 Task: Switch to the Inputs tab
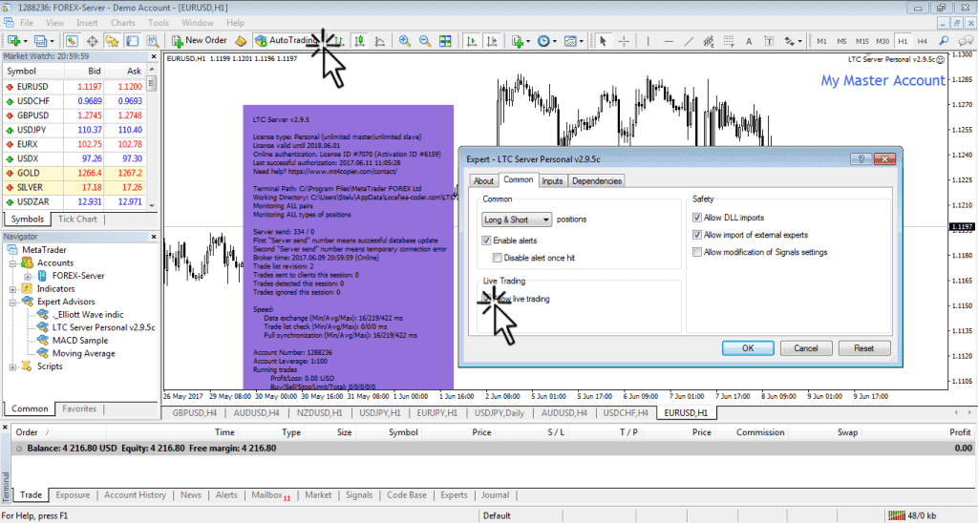(552, 180)
